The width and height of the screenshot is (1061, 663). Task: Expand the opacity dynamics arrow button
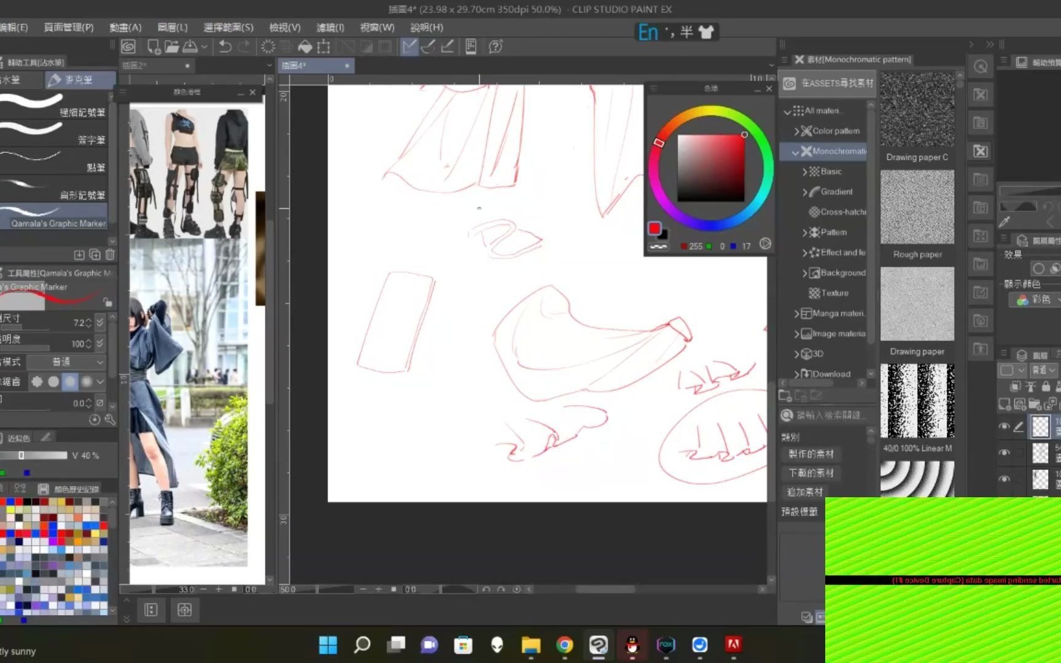[100, 343]
